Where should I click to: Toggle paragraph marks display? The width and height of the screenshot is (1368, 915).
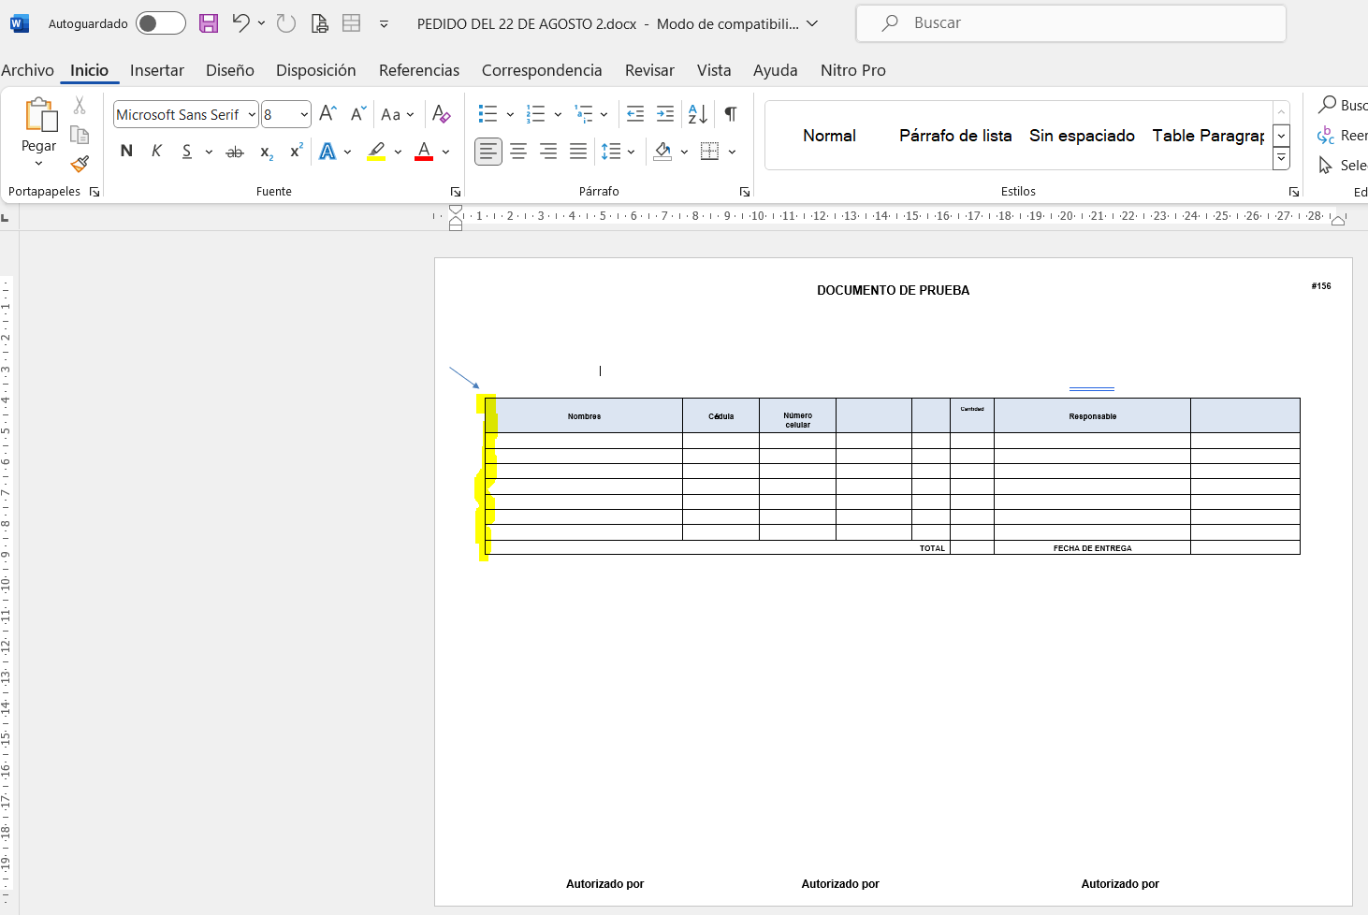[731, 114]
